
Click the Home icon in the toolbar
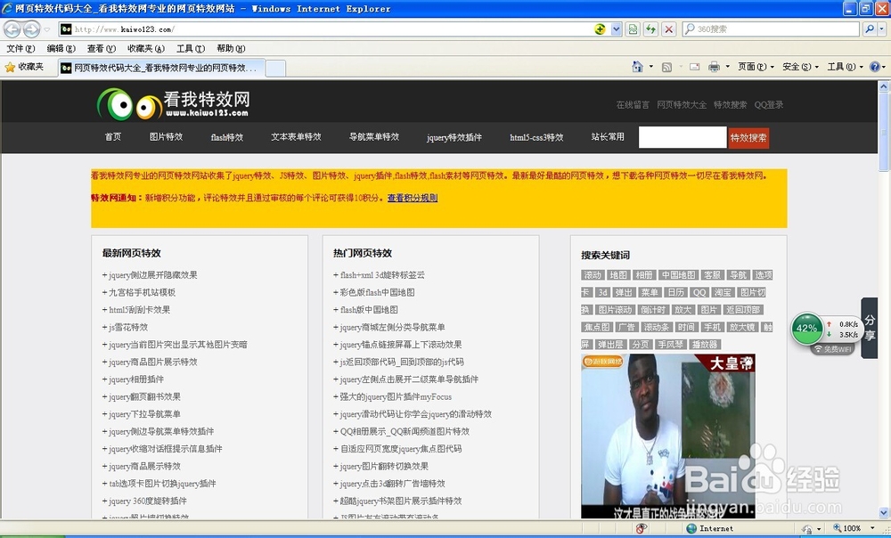(638, 67)
